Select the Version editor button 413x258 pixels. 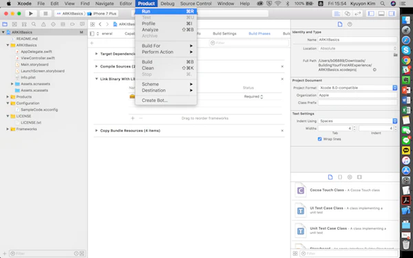tap(358, 14)
